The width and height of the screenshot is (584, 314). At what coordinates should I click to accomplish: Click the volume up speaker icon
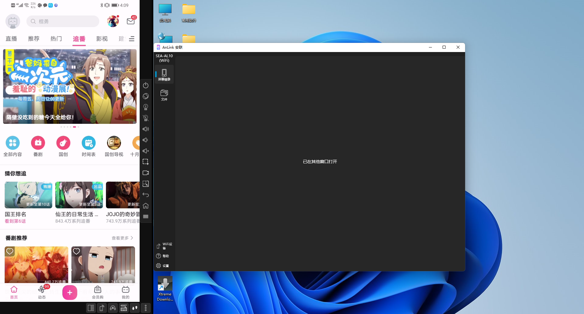pos(146,129)
